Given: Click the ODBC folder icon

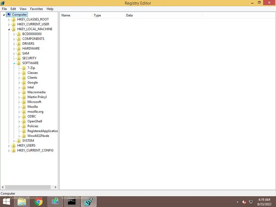Looking at the screenshot, I should tap(24, 116).
